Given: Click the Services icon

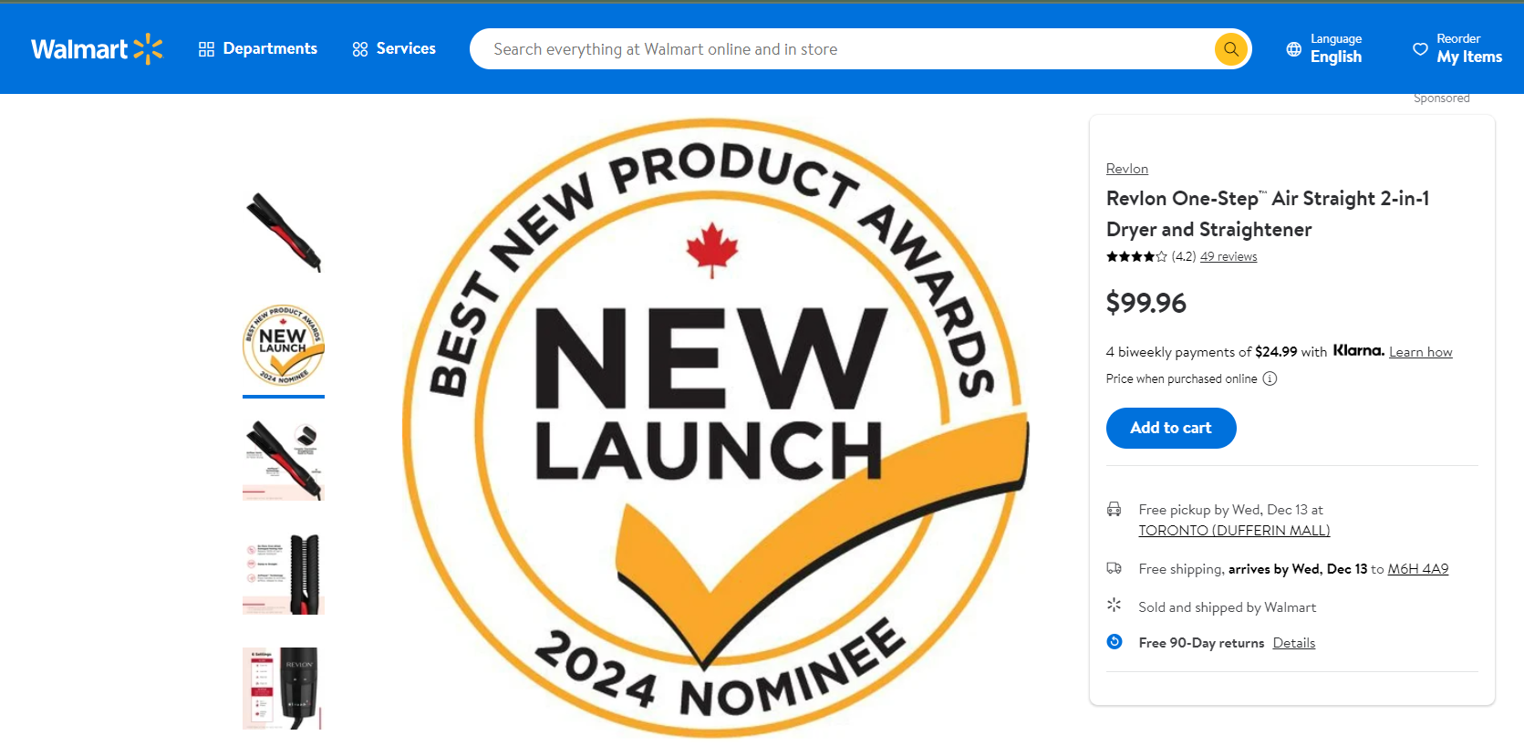Looking at the screenshot, I should pyautogui.click(x=360, y=49).
